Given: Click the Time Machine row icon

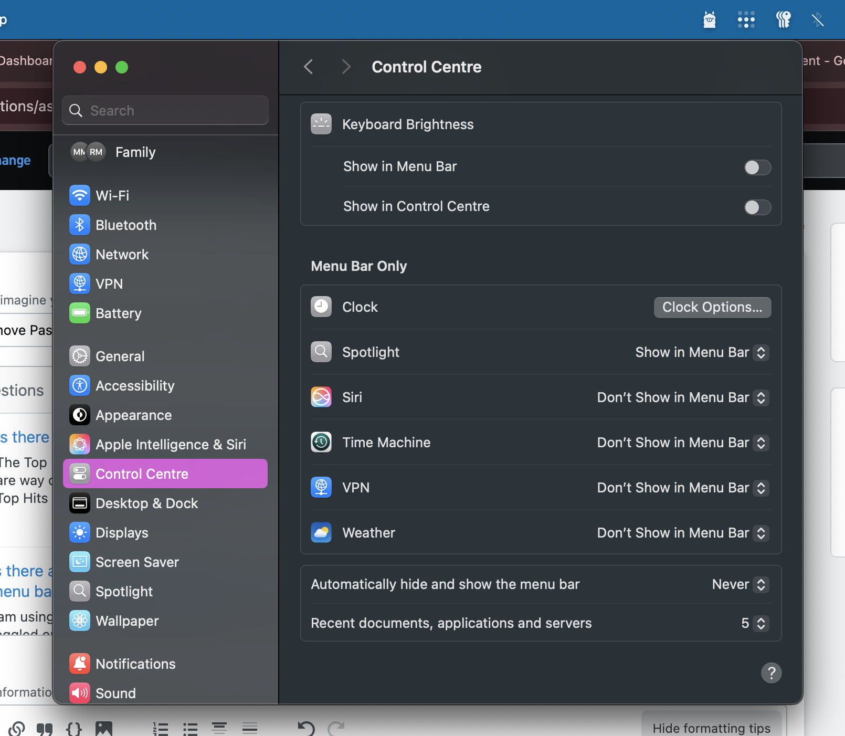Looking at the screenshot, I should pyautogui.click(x=321, y=442).
